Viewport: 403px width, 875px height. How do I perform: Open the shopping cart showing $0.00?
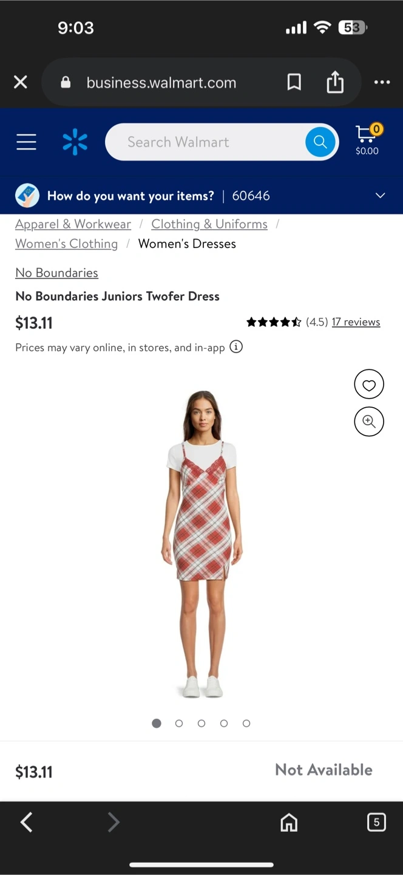[367, 140]
